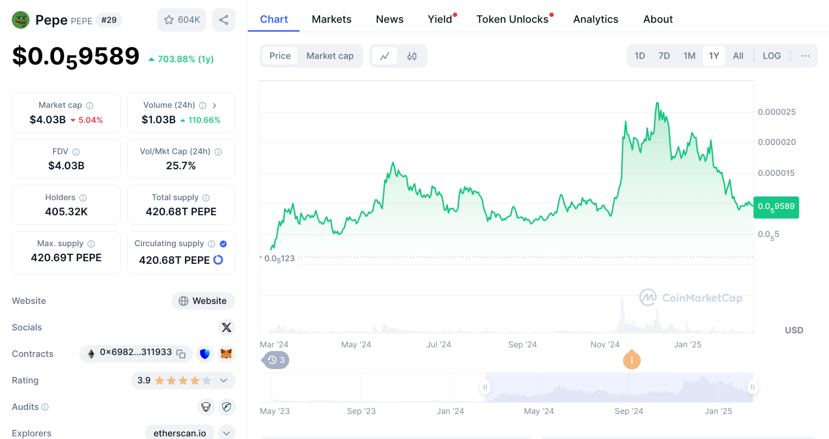The image size is (829, 439).
Task: Set chart range to All
Action: pos(738,56)
